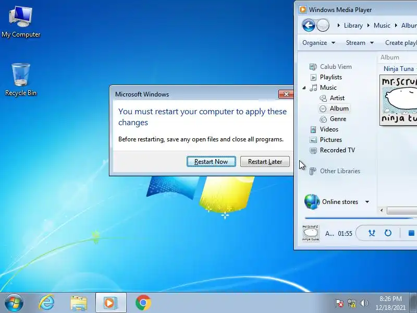
Task: Click the Artist icon
Action: click(x=323, y=98)
